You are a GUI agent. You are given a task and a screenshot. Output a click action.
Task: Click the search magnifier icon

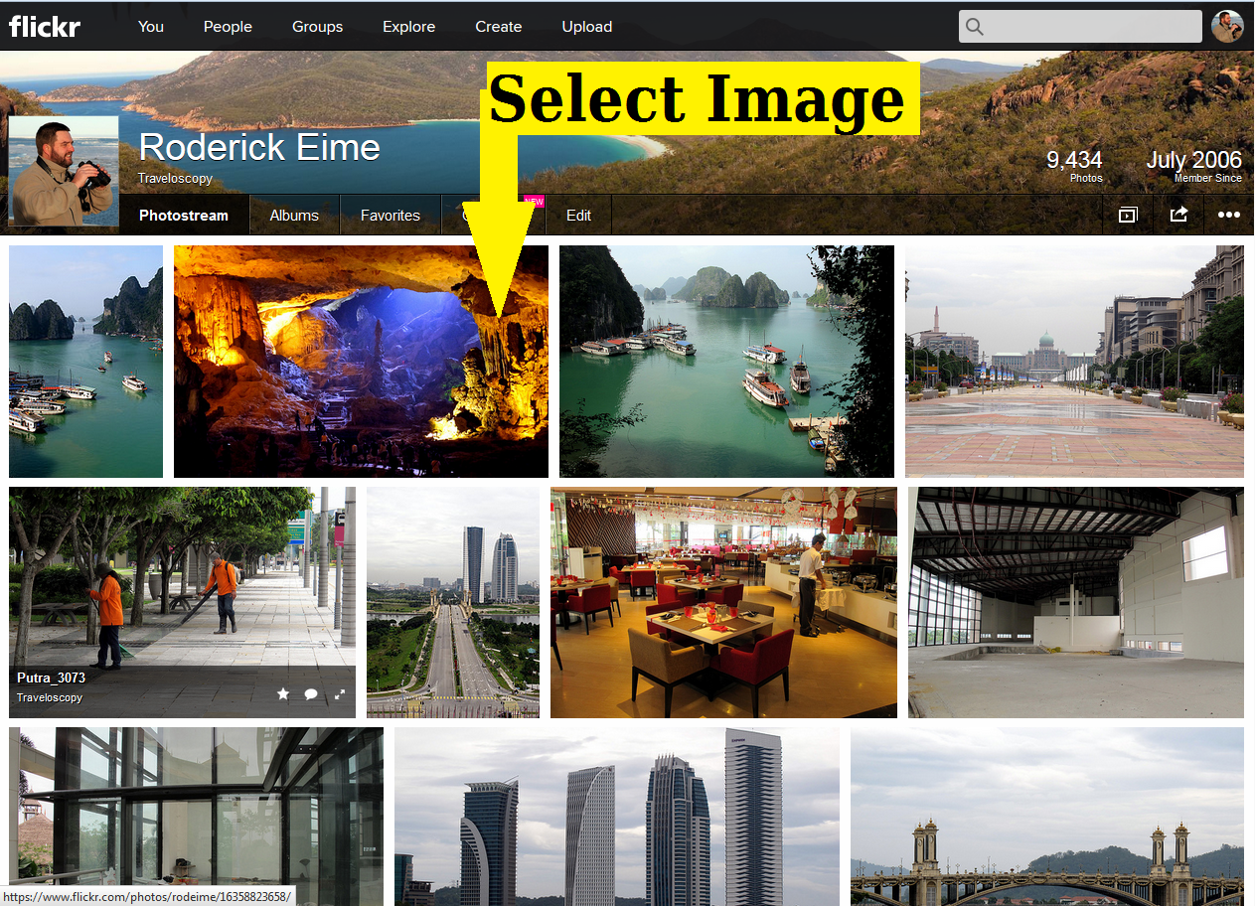click(x=975, y=27)
